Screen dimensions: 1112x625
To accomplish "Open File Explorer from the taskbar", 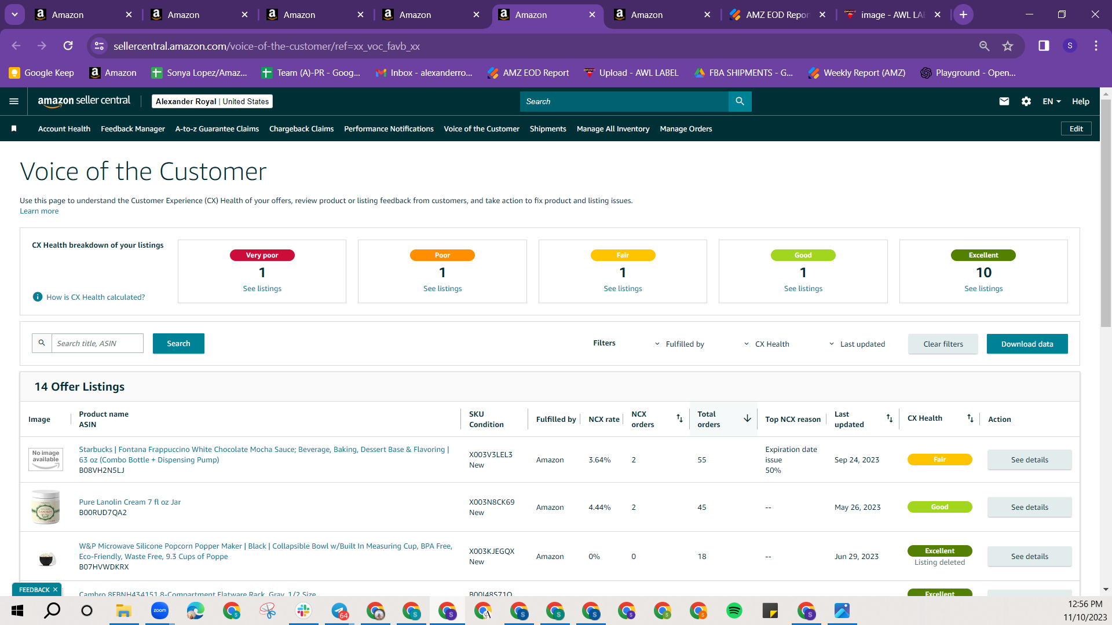I will (124, 611).
